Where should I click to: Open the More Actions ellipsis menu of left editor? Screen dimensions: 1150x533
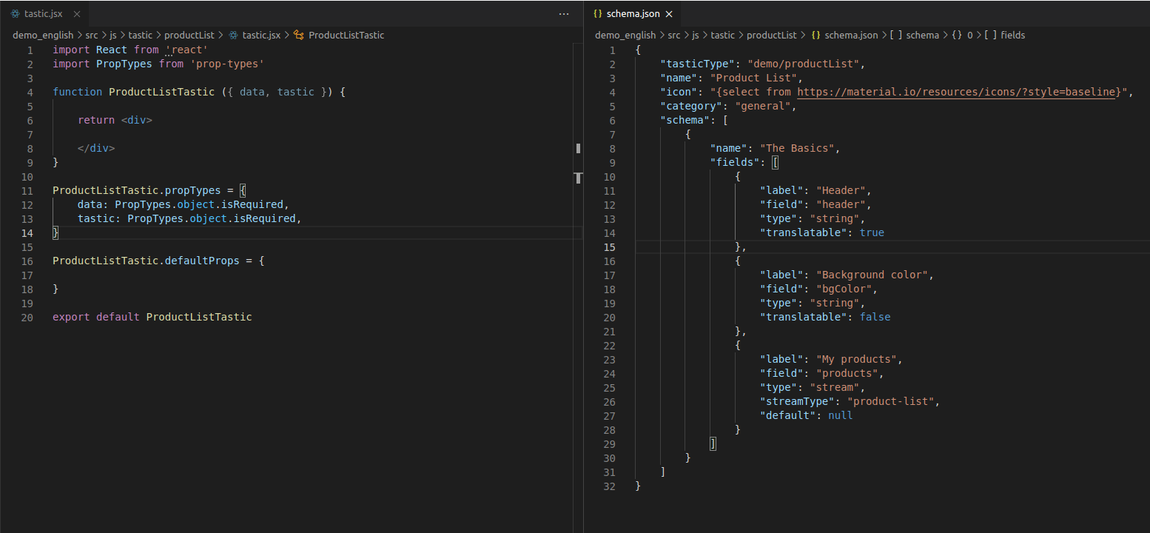click(x=564, y=14)
